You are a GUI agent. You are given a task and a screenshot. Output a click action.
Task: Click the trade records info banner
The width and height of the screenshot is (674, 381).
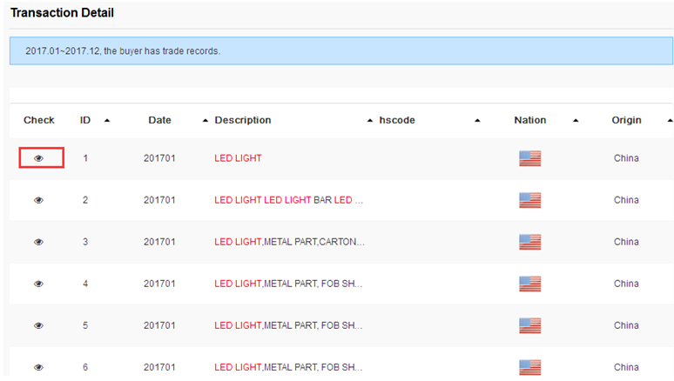(340, 50)
